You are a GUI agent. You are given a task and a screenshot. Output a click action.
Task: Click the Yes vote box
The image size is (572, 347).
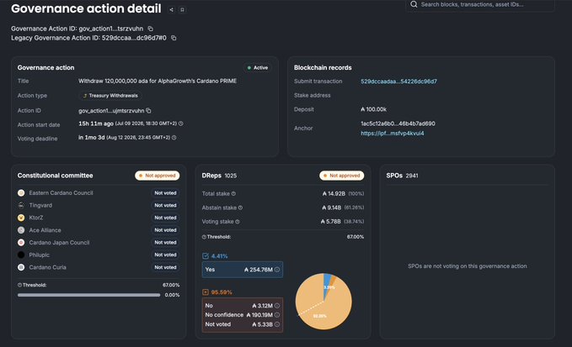pos(243,270)
